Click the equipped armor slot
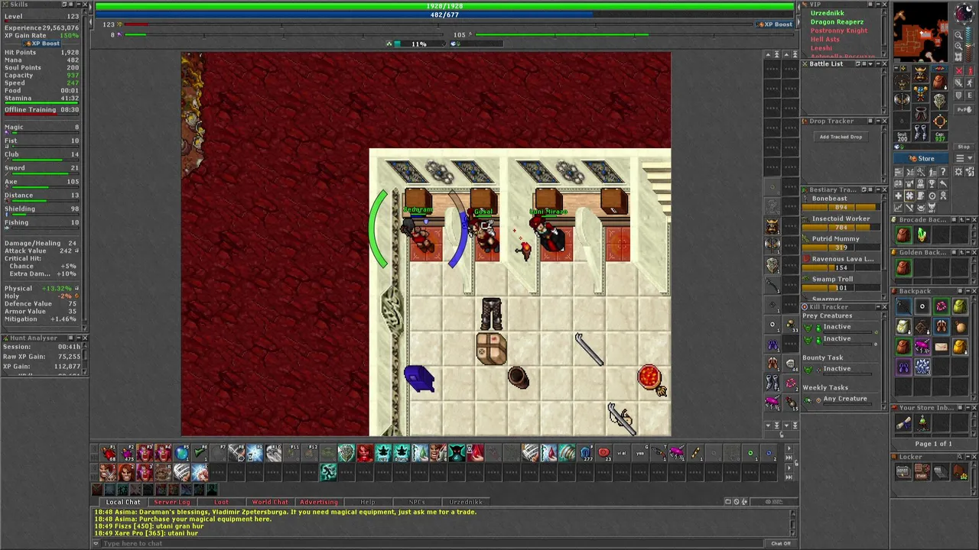Image resolution: width=979 pixels, height=550 pixels. (x=920, y=93)
